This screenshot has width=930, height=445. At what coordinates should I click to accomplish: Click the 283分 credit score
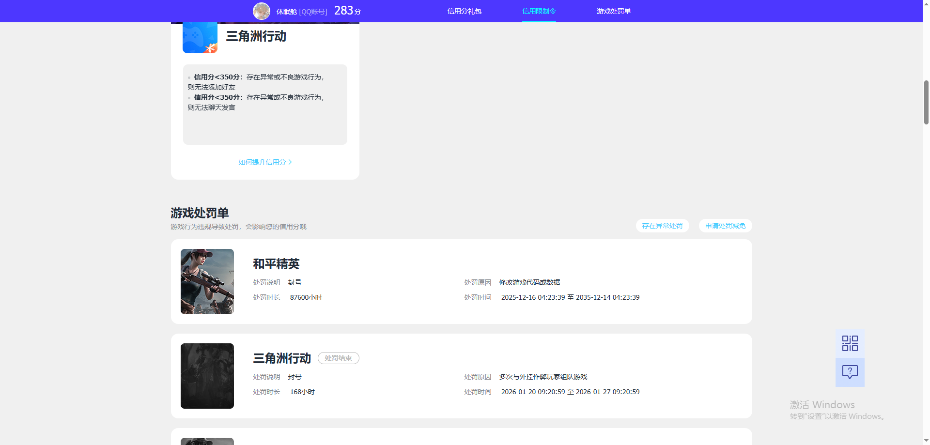(348, 11)
